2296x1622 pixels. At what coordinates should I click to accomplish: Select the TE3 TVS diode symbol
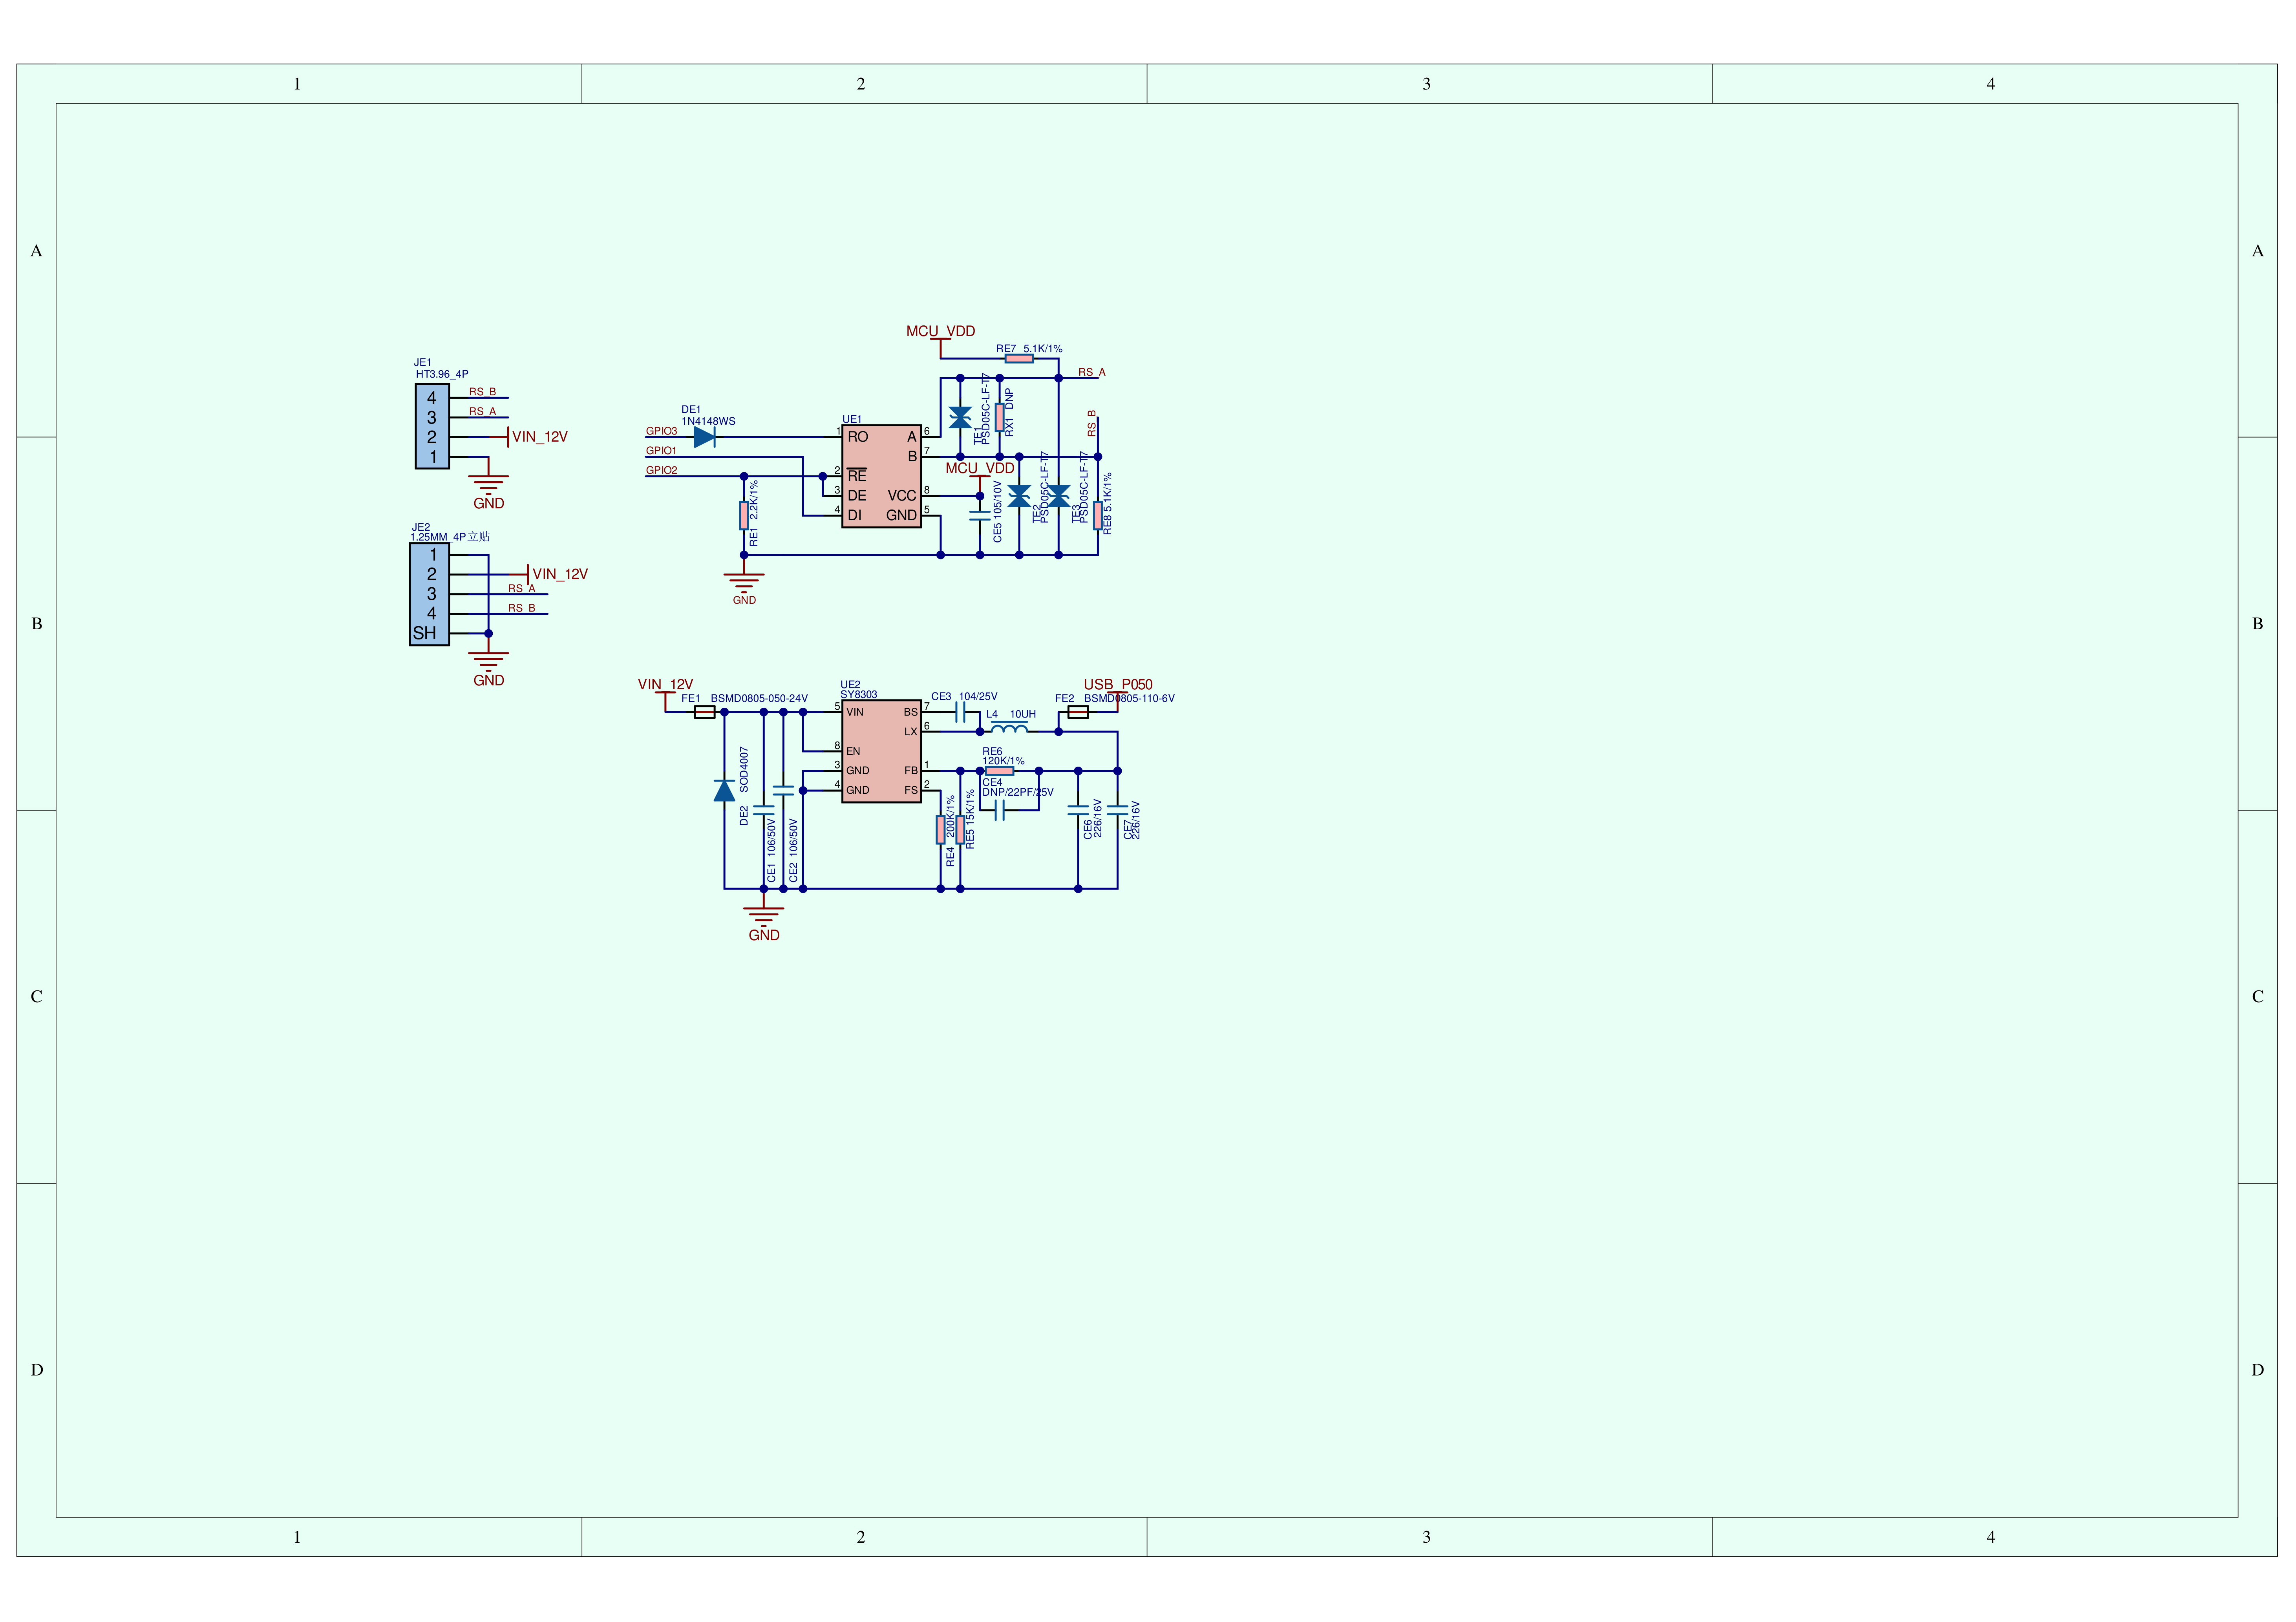coord(1058,496)
